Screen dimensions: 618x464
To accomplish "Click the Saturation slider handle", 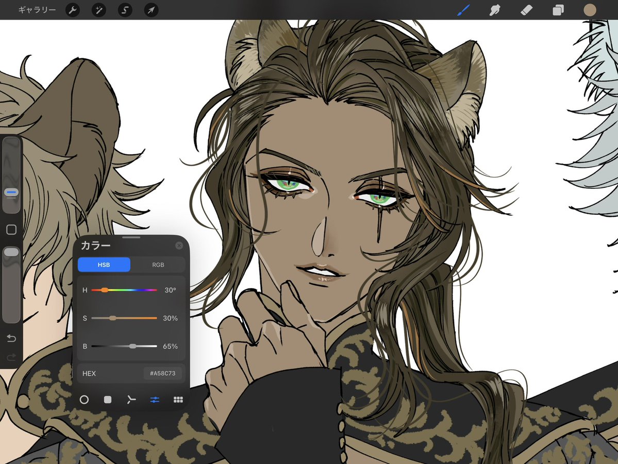I will point(113,318).
